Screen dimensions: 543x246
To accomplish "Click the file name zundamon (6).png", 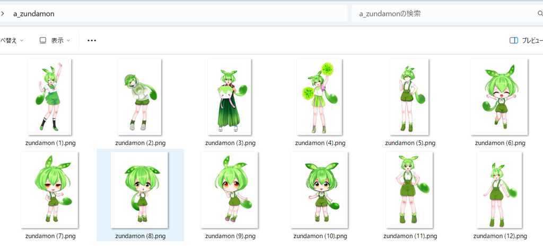I will click(500, 143).
